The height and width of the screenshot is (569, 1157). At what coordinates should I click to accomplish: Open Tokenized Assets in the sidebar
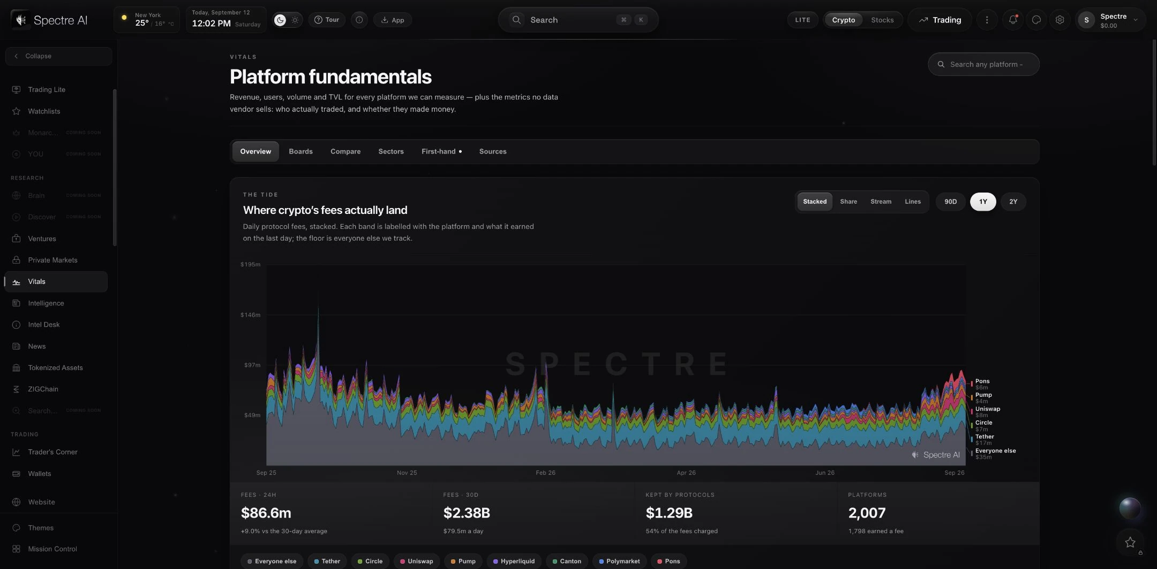click(x=56, y=368)
